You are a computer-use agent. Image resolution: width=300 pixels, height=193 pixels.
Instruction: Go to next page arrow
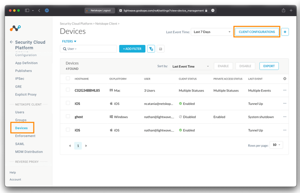pos(86,146)
